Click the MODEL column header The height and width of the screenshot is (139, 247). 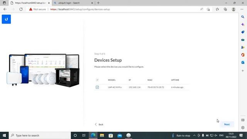pyautogui.click(x=112, y=80)
